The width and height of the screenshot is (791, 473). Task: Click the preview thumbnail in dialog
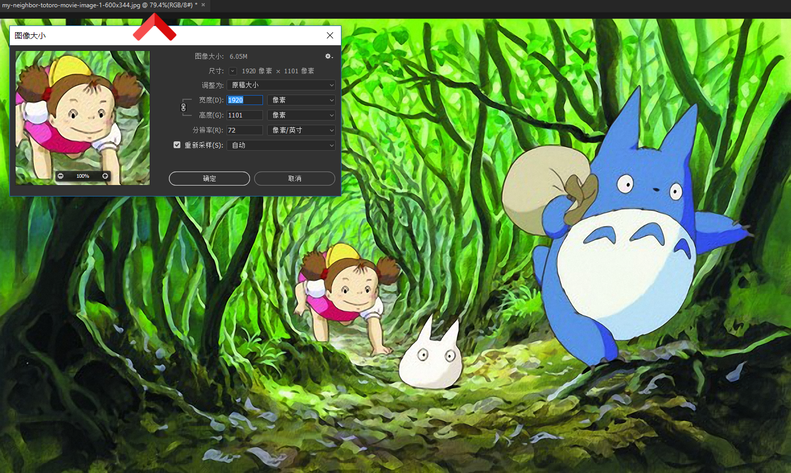[83, 117]
